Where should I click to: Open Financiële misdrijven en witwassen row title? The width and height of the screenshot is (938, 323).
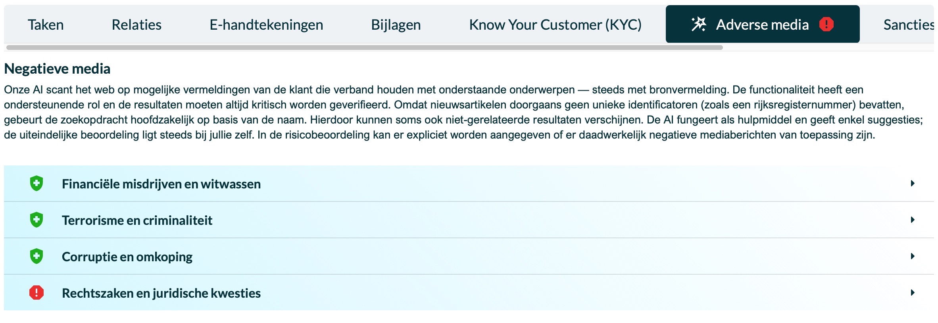pos(161,184)
